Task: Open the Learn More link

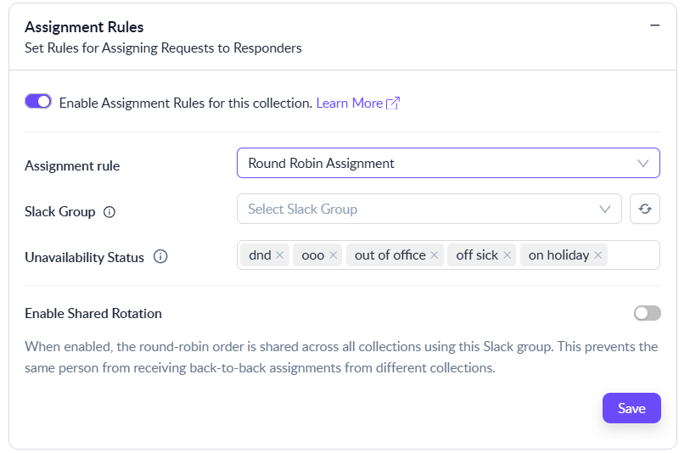Action: point(349,103)
